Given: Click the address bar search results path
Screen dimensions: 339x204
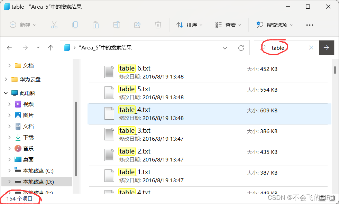Looking at the screenshot, I should tap(105, 48).
